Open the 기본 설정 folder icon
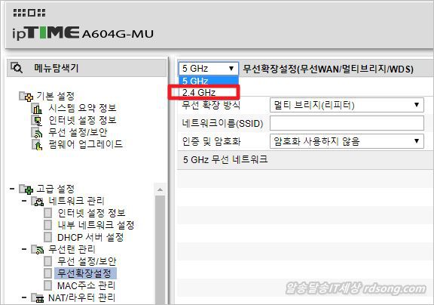The width and height of the screenshot is (434, 305). (26, 97)
